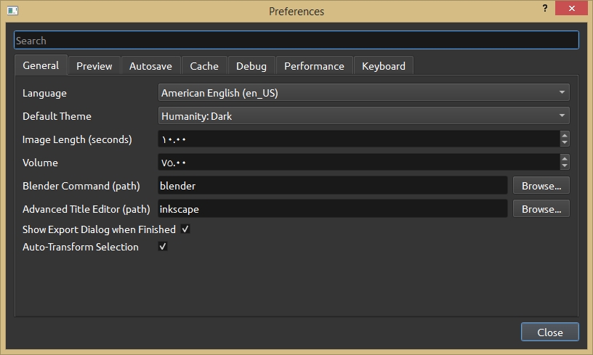Select the General tab
The image size is (593, 355).
coord(41,65)
